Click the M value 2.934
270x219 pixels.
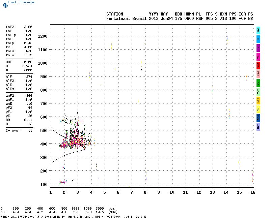click(27, 66)
